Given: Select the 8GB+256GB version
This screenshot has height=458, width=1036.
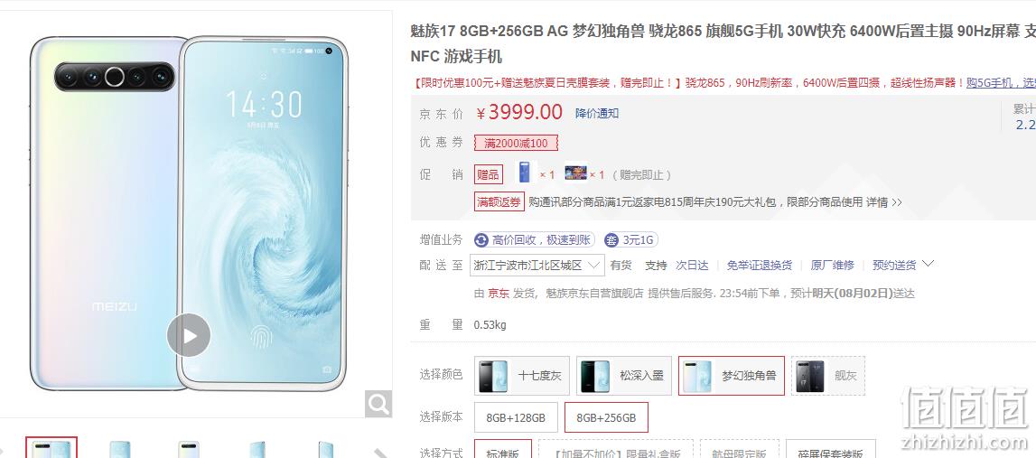Looking at the screenshot, I should click(x=606, y=417).
